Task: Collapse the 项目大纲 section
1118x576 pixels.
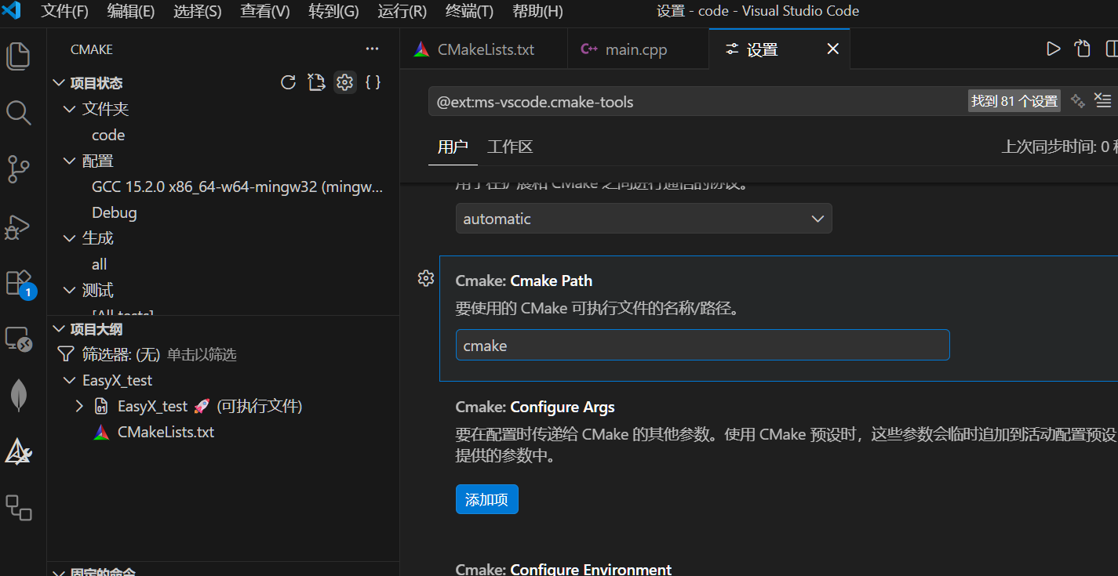Action: (x=58, y=329)
